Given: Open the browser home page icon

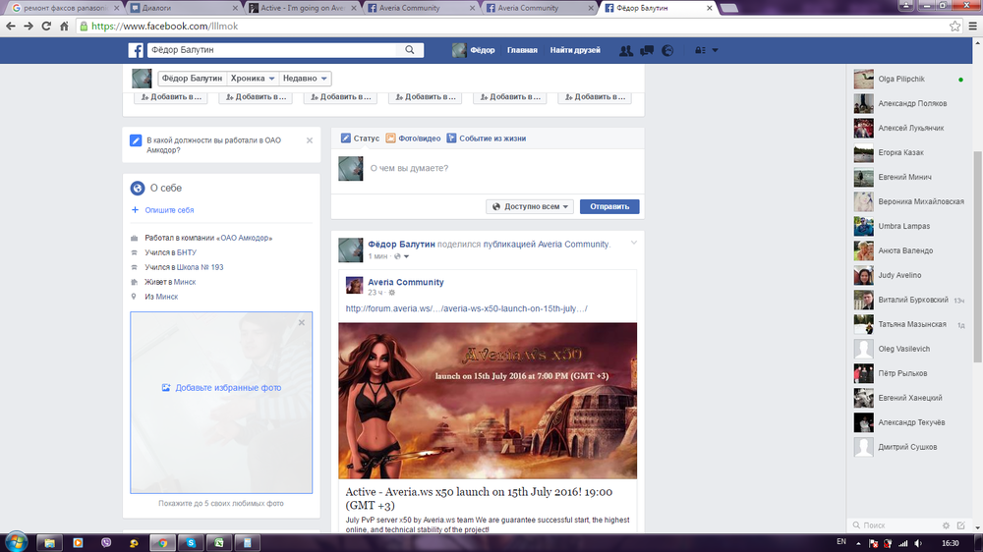Looking at the screenshot, I should [x=64, y=27].
